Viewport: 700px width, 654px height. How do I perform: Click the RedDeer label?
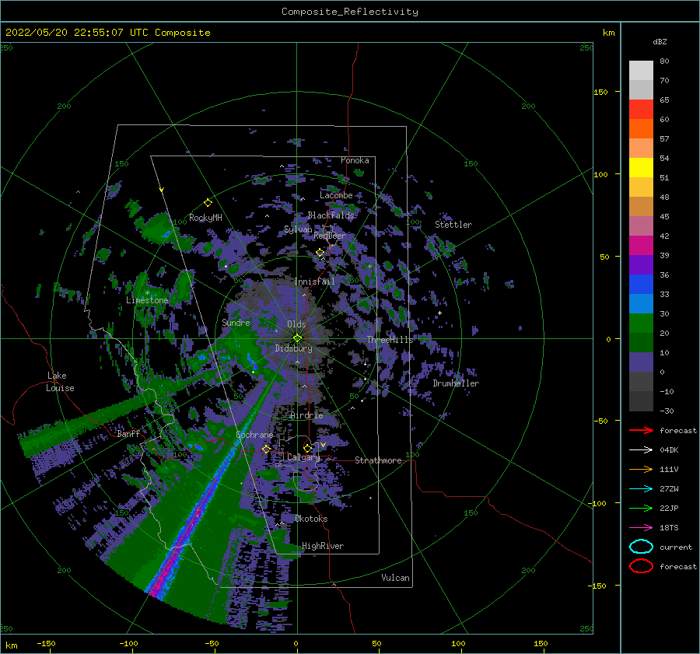tap(330, 236)
